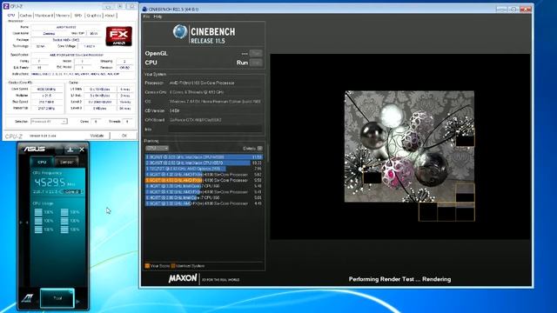Click the GFX Board GeForce GTX value

195,120
